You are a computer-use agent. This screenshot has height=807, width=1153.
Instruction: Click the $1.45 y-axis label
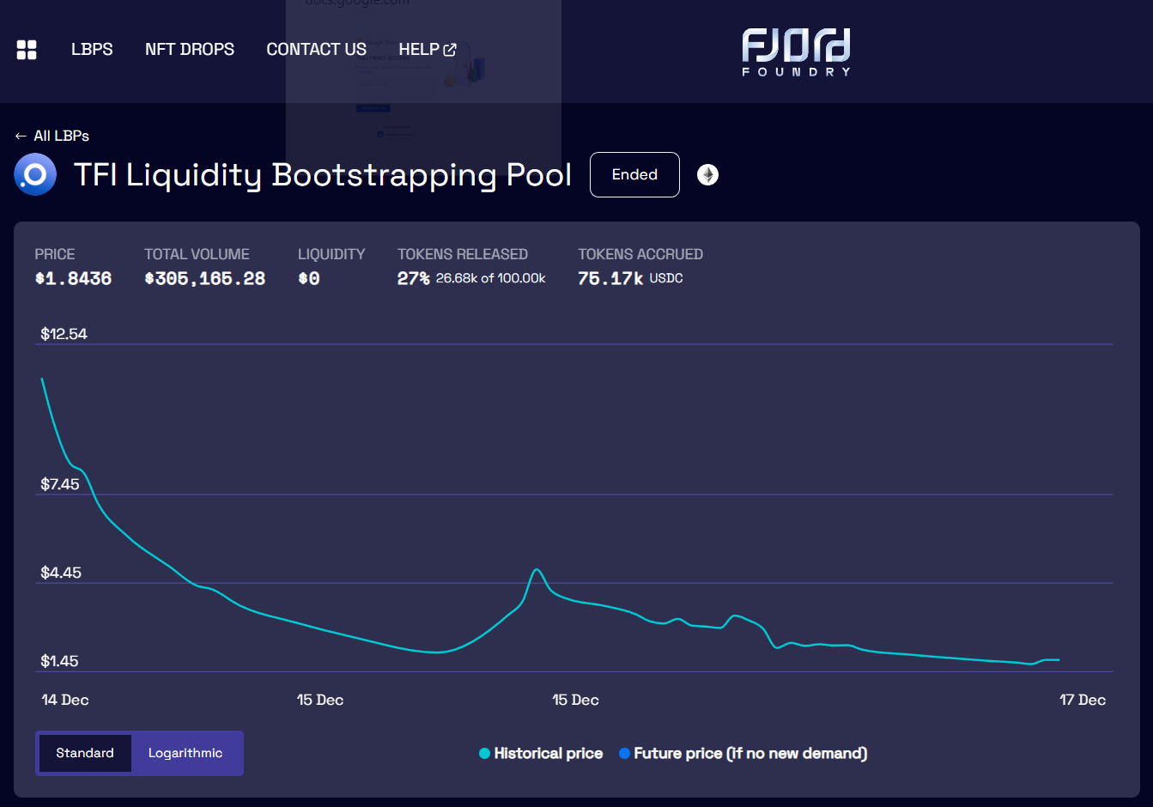(x=59, y=661)
